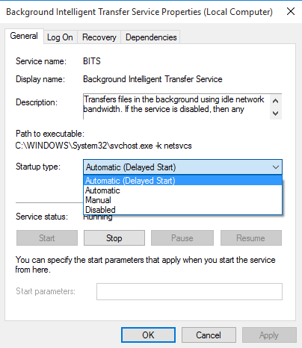Open the Dependencies tab

(151, 37)
